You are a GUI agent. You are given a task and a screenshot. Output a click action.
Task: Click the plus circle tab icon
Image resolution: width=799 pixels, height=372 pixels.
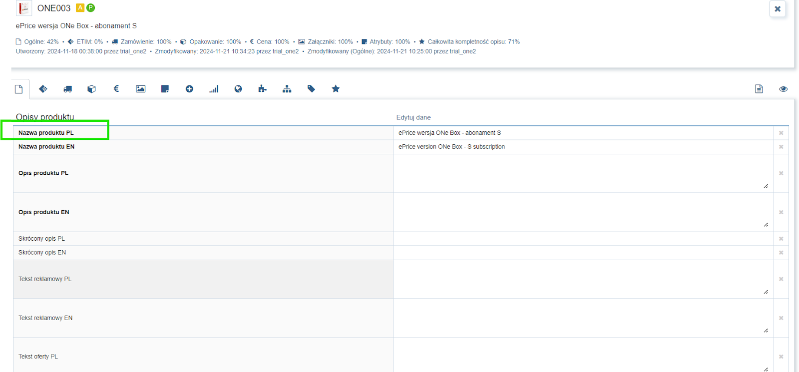[190, 89]
